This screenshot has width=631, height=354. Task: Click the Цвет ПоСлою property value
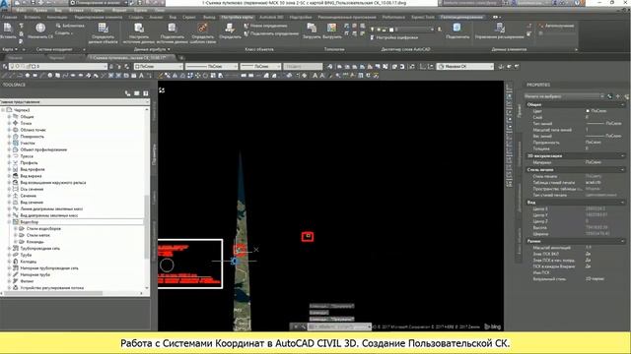point(596,111)
